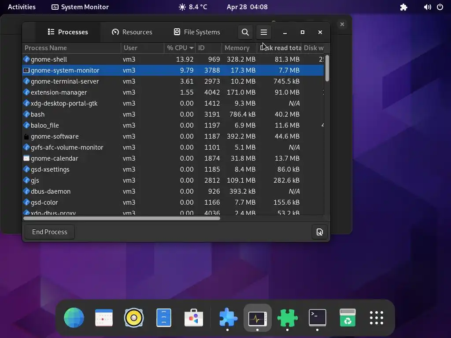Click the gnome-calendar row icon
451x338 pixels.
tap(26, 158)
